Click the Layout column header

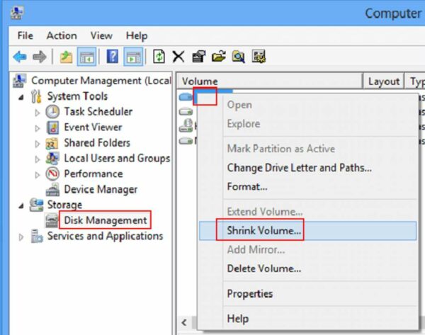tap(383, 81)
